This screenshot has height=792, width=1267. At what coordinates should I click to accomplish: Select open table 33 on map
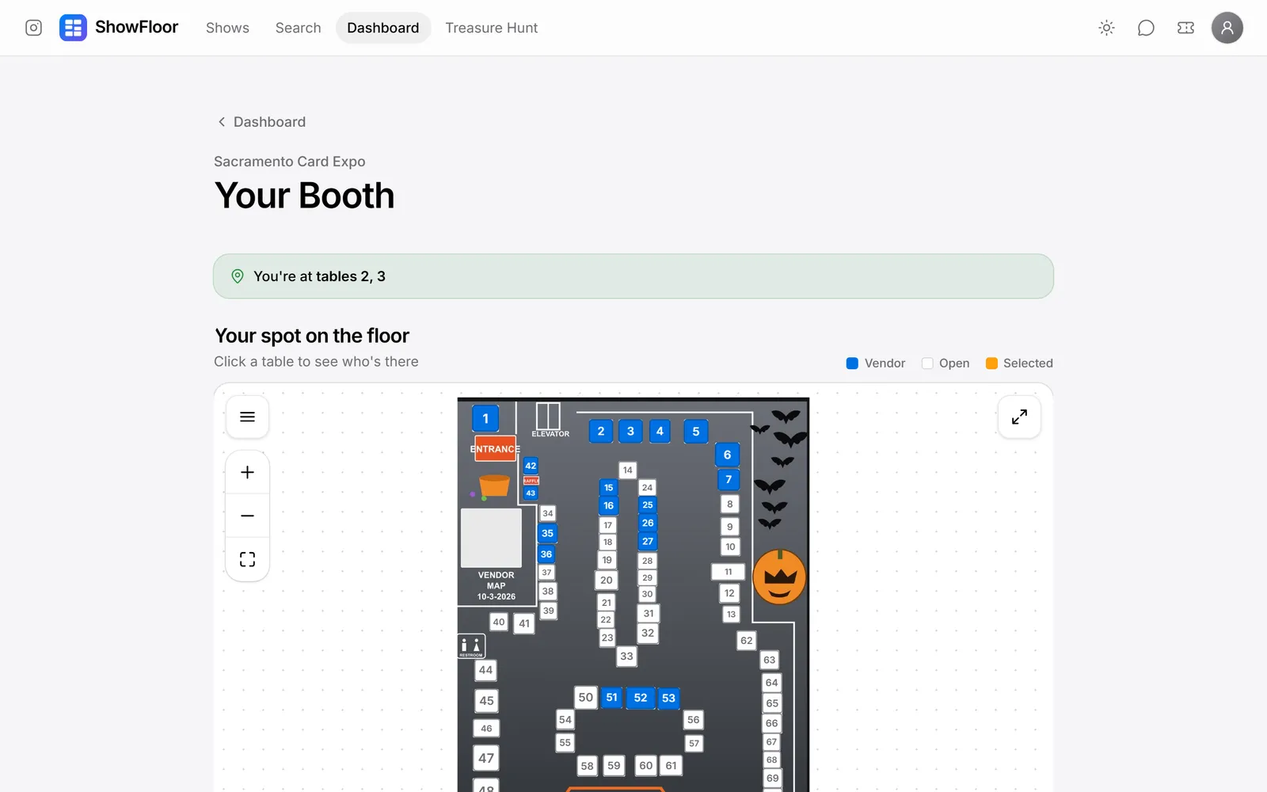[x=626, y=656]
